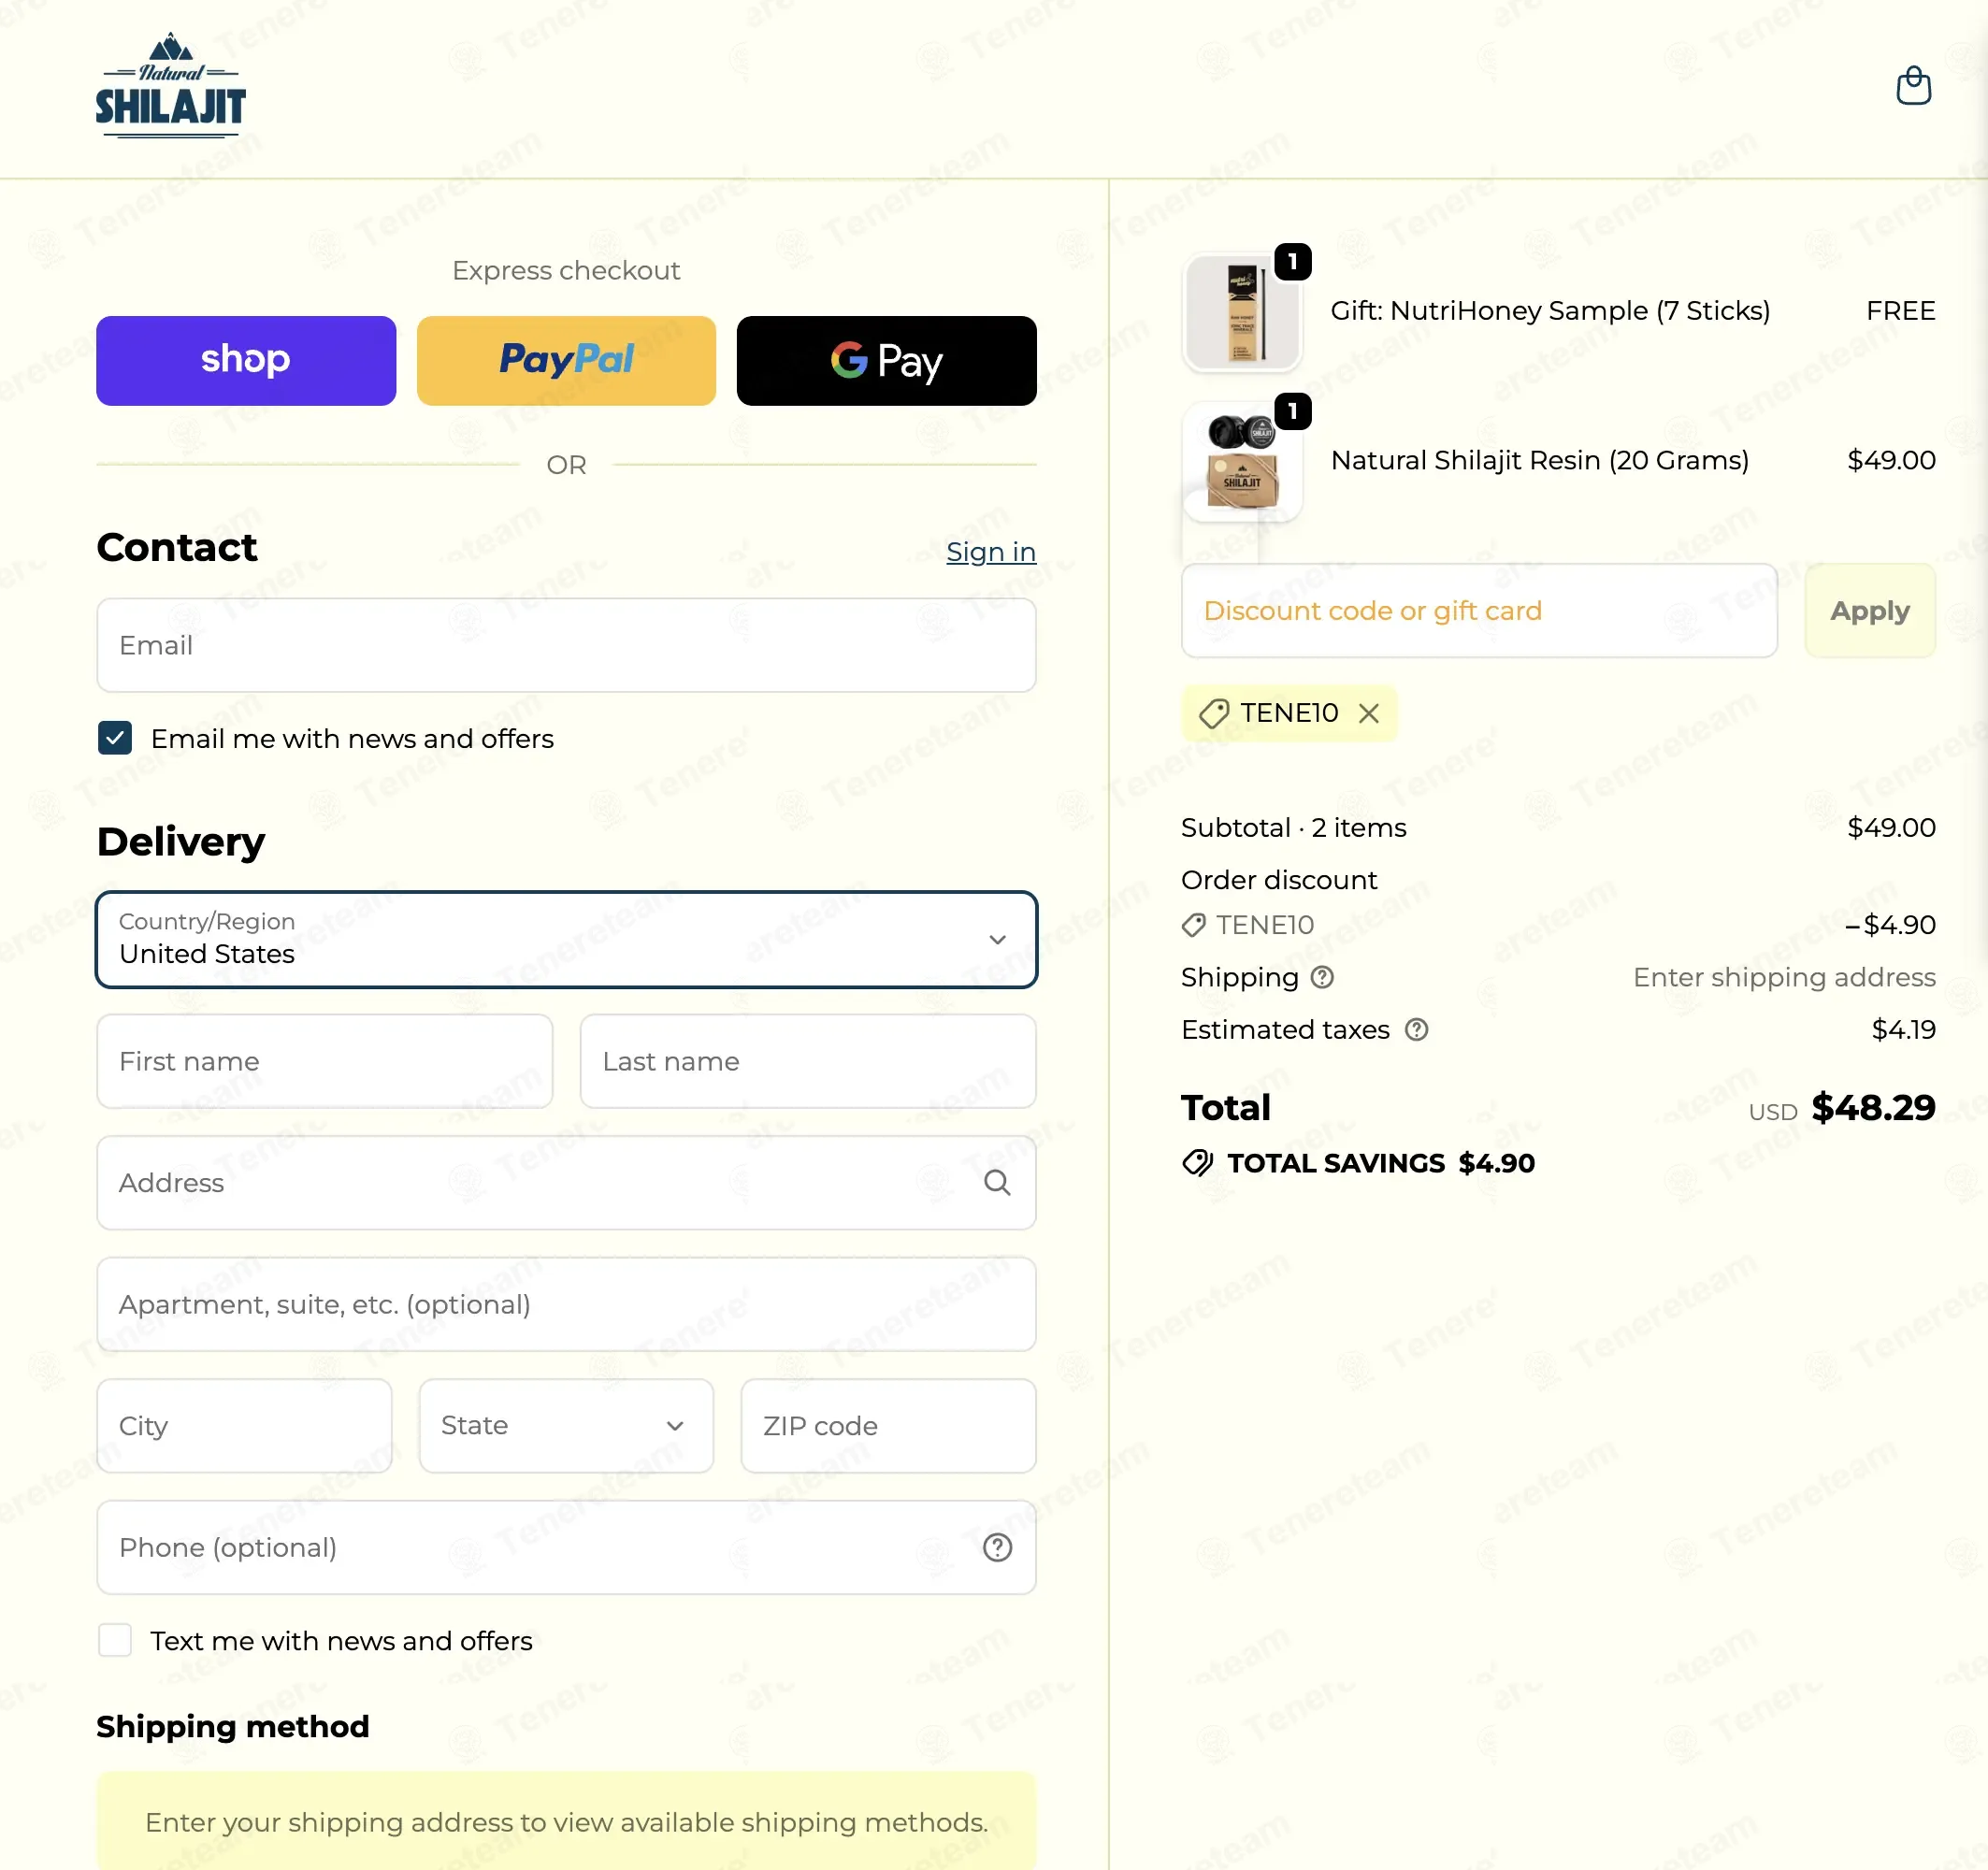Click the Shilajit Resin product thumbnail
Image resolution: width=1988 pixels, height=1870 pixels.
click(1242, 461)
